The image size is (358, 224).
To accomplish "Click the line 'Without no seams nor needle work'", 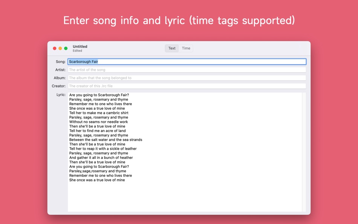I will pyautogui.click(x=98, y=122).
